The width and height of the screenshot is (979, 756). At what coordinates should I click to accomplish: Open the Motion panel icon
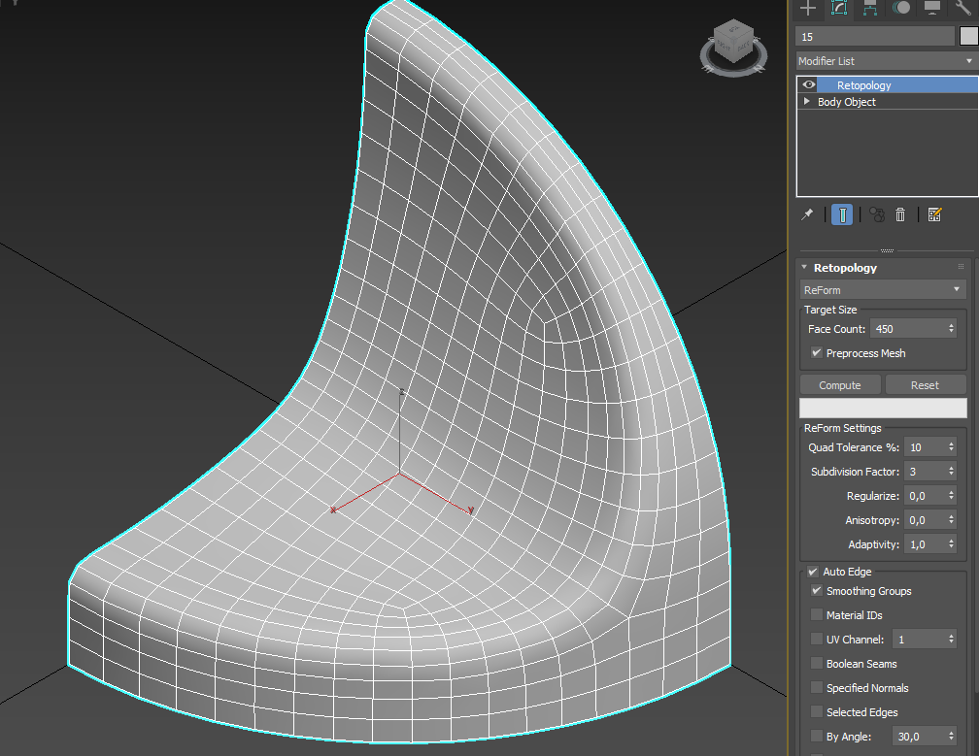click(901, 8)
